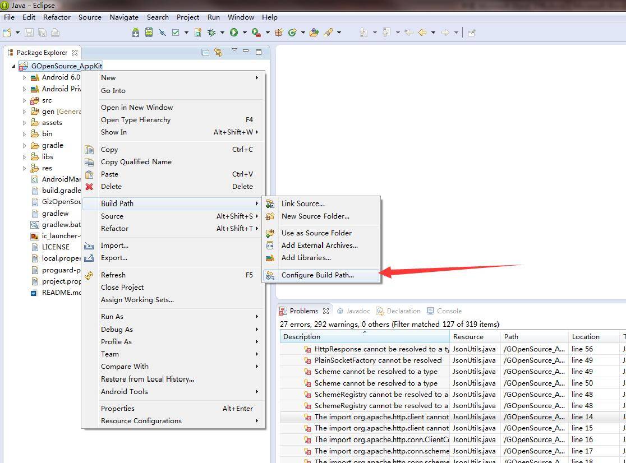Screen dimensions: 626x463
Task: Open the Project menu
Action: [x=188, y=17]
